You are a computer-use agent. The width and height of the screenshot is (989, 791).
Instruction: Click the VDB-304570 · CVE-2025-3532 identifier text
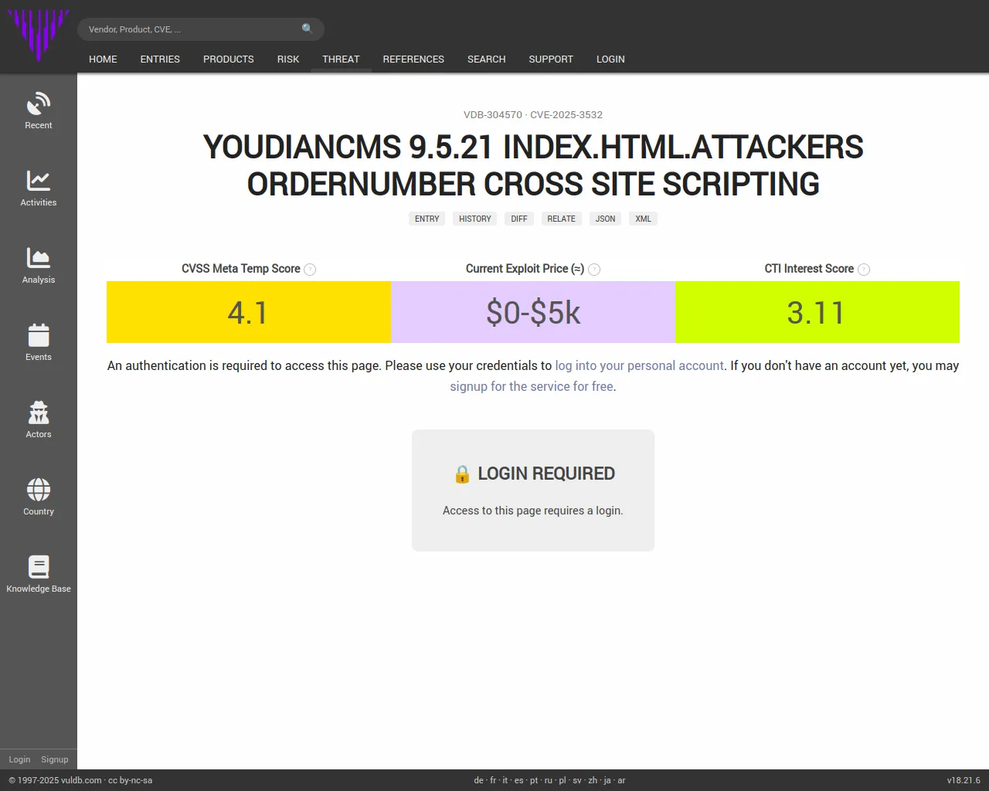point(533,115)
